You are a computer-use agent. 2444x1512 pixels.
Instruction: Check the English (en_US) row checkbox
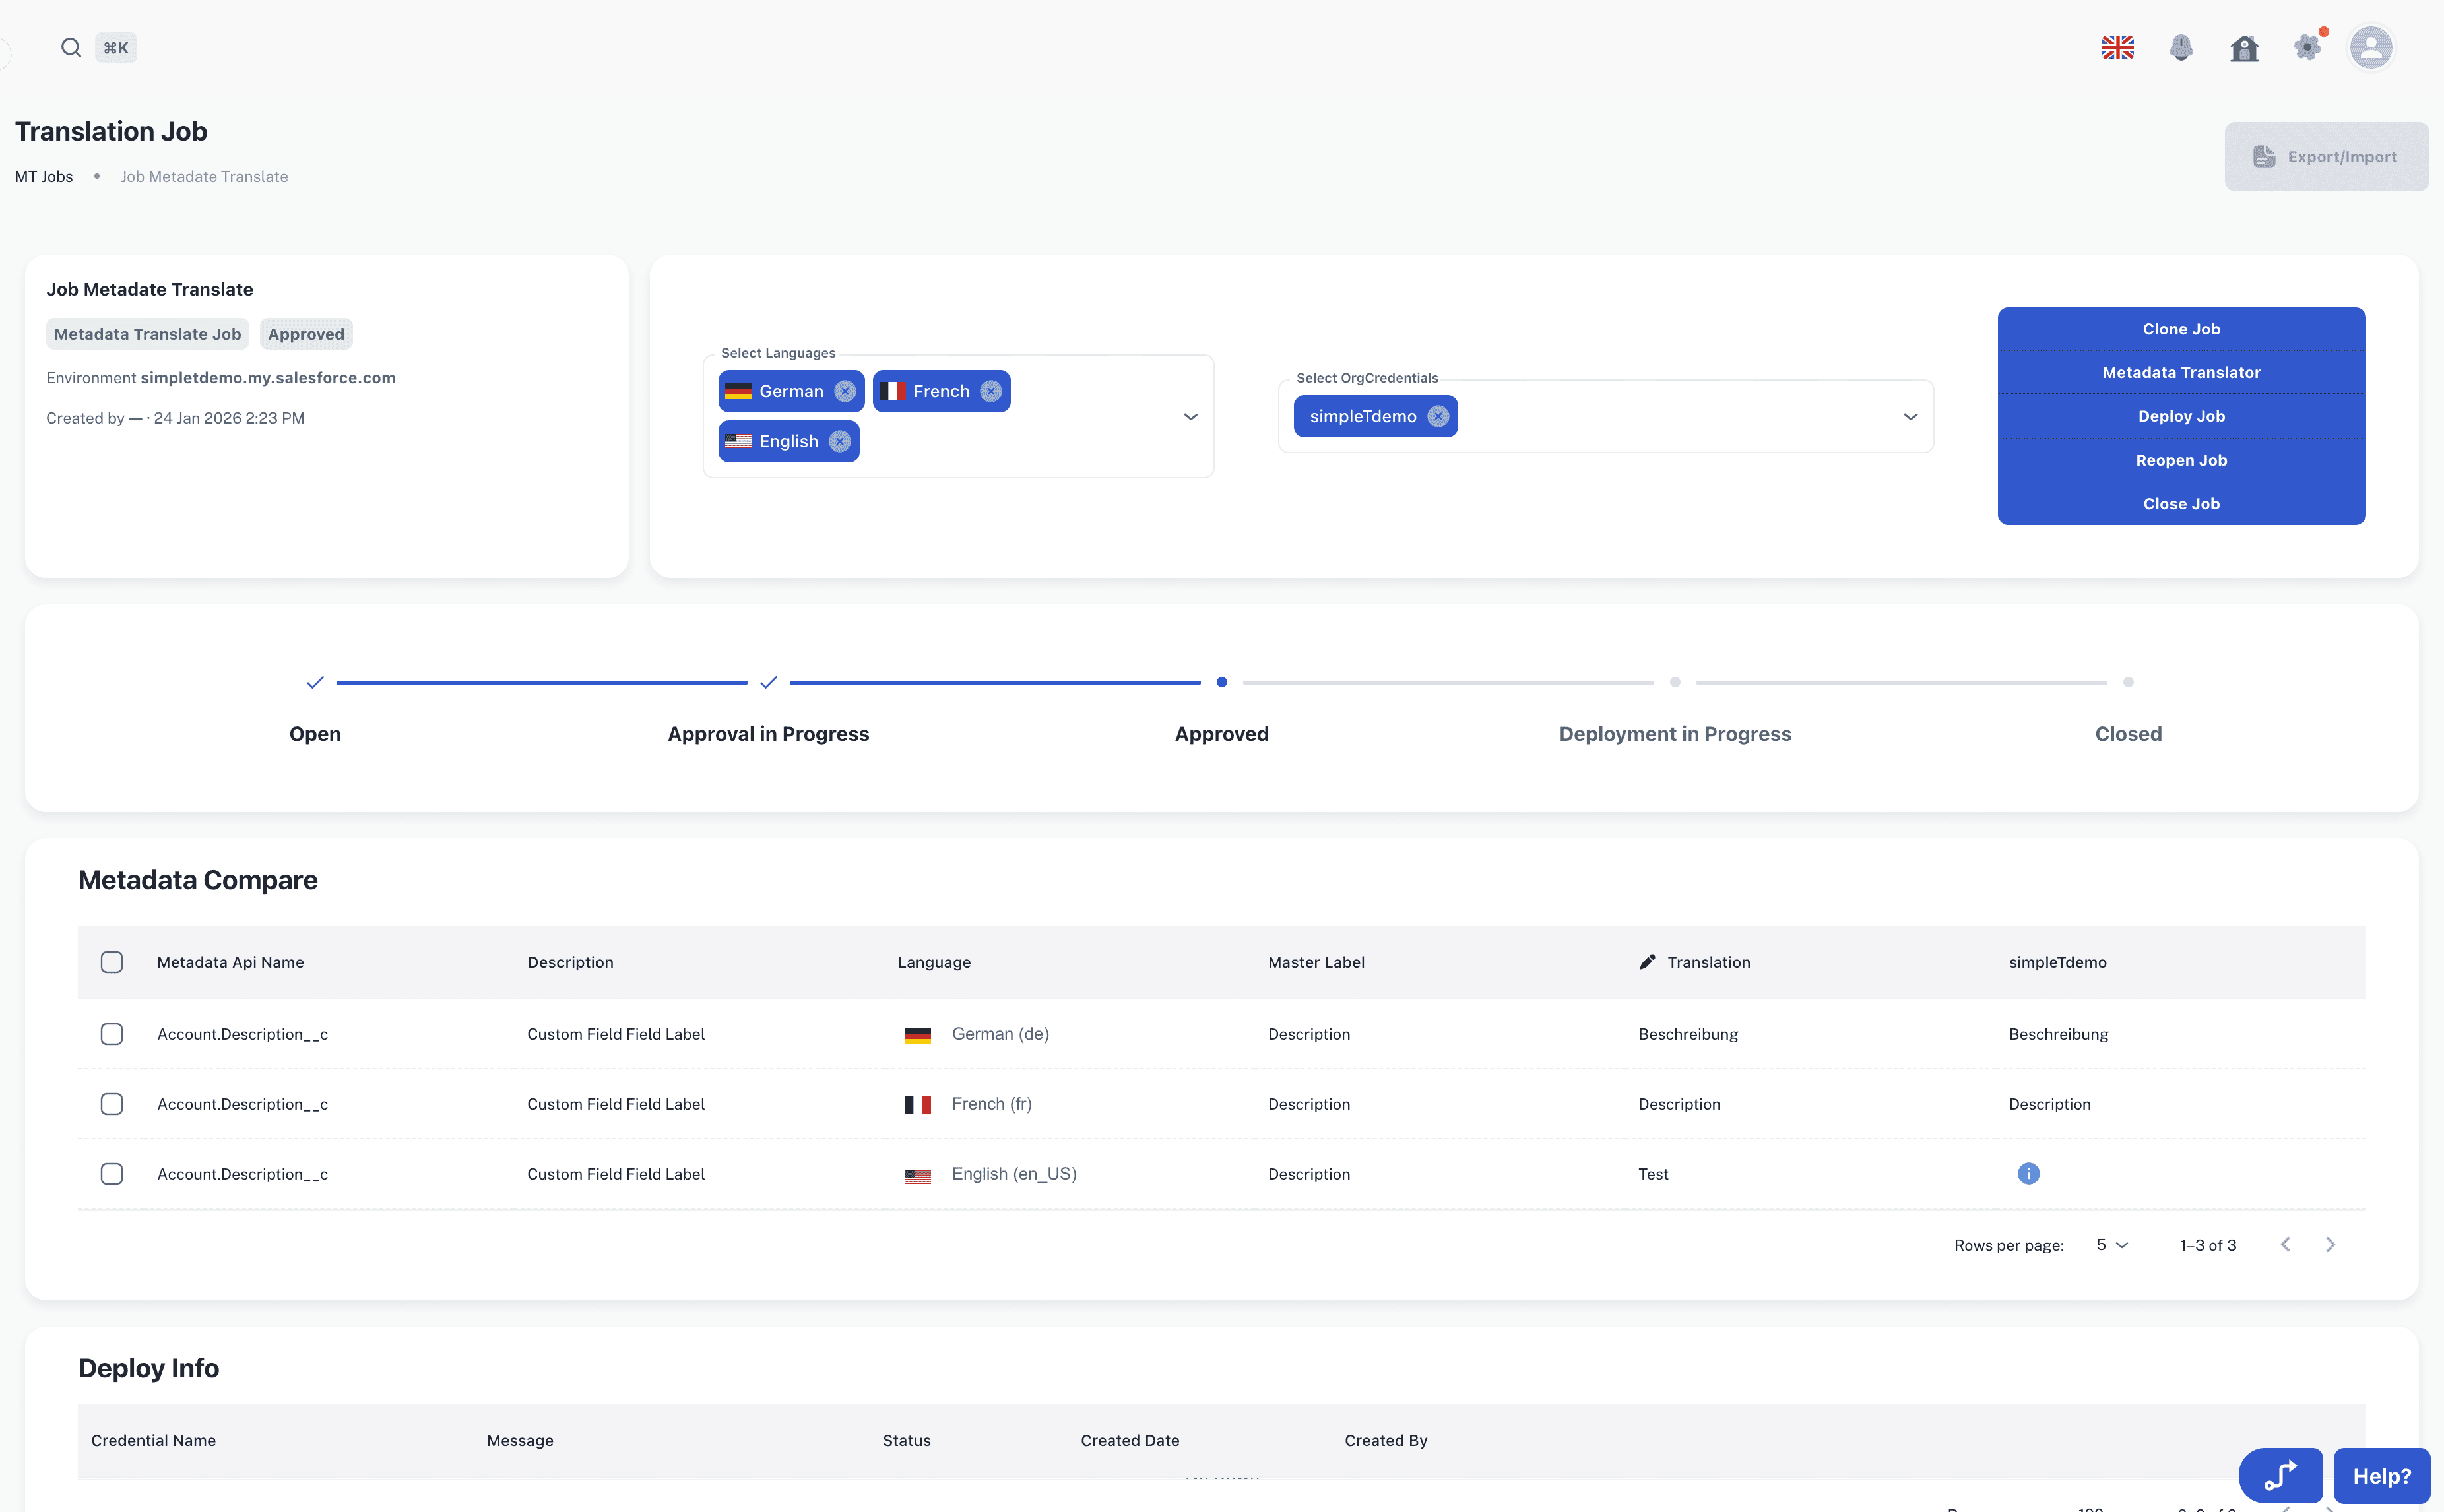pyautogui.click(x=112, y=1174)
